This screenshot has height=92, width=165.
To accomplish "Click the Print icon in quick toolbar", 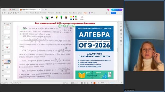I will (13, 13).
